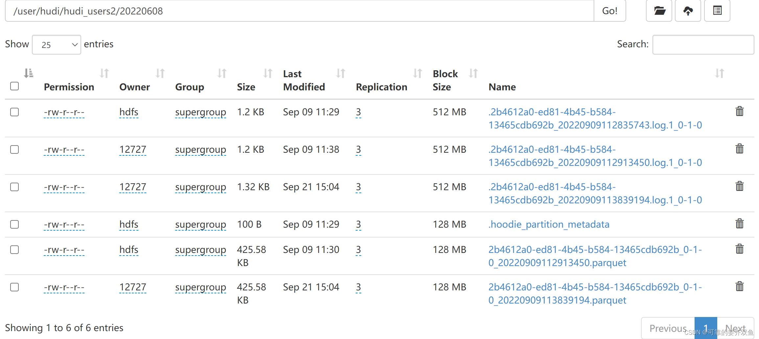
Task: Click the Search input field
Action: 703,45
